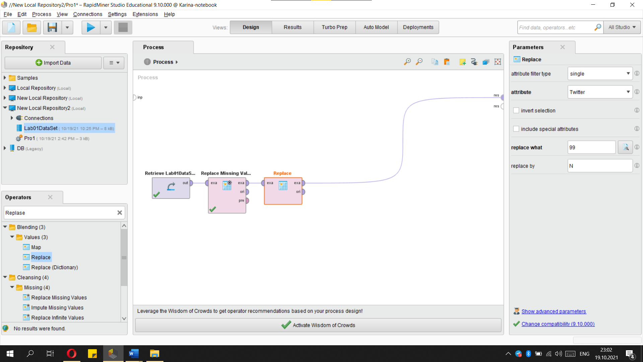
Task: Select Impute Missing Values operator
Action: click(57, 307)
